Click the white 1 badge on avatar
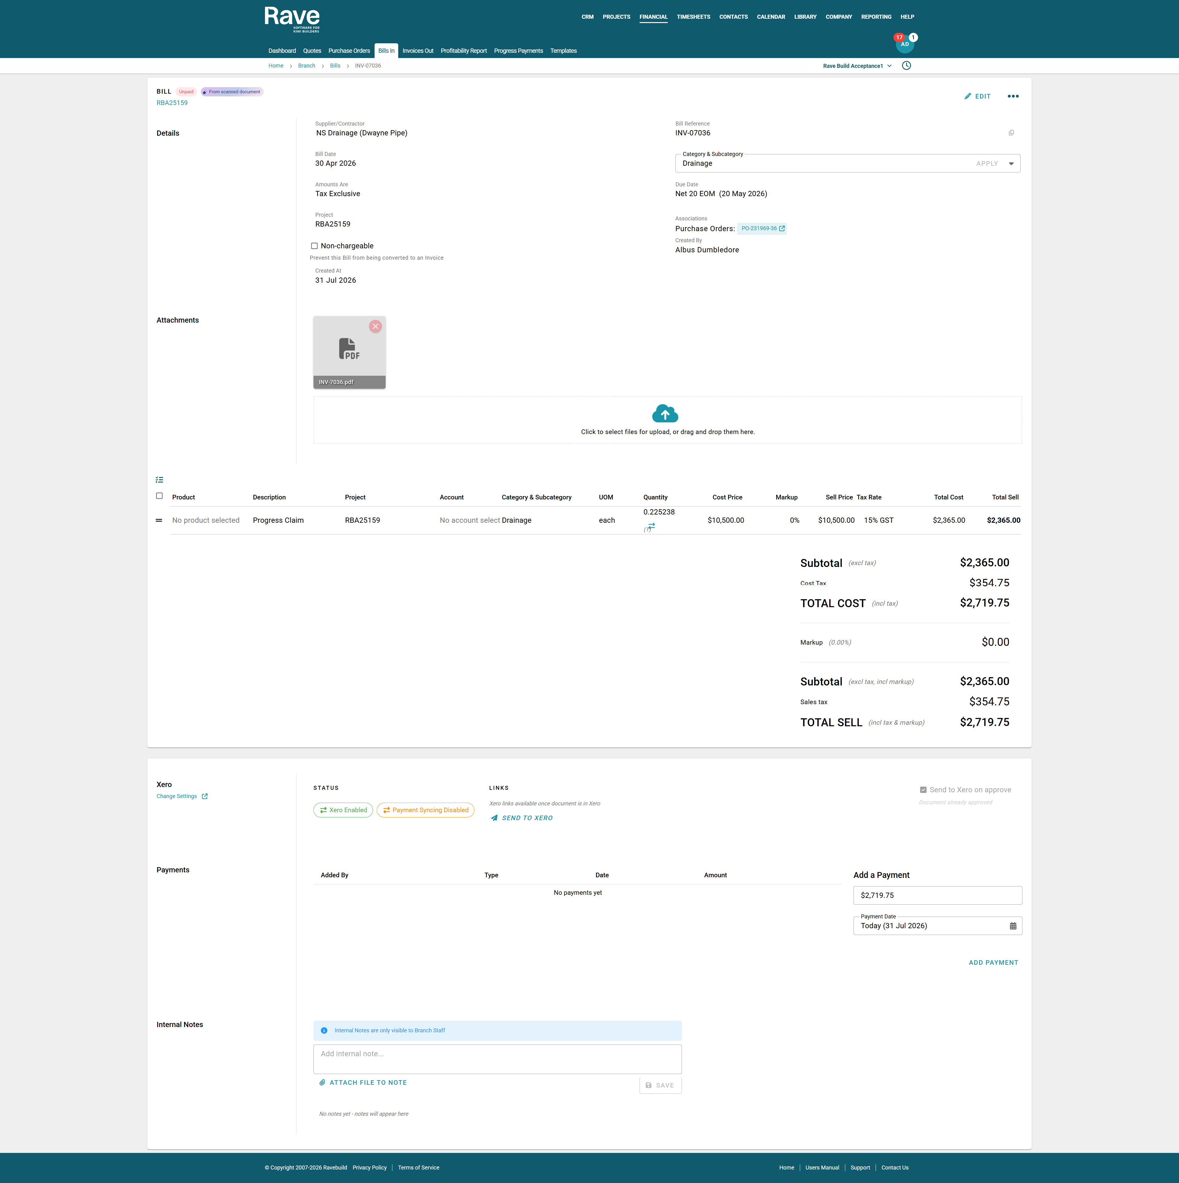Image resolution: width=1179 pixels, height=1183 pixels. click(913, 37)
